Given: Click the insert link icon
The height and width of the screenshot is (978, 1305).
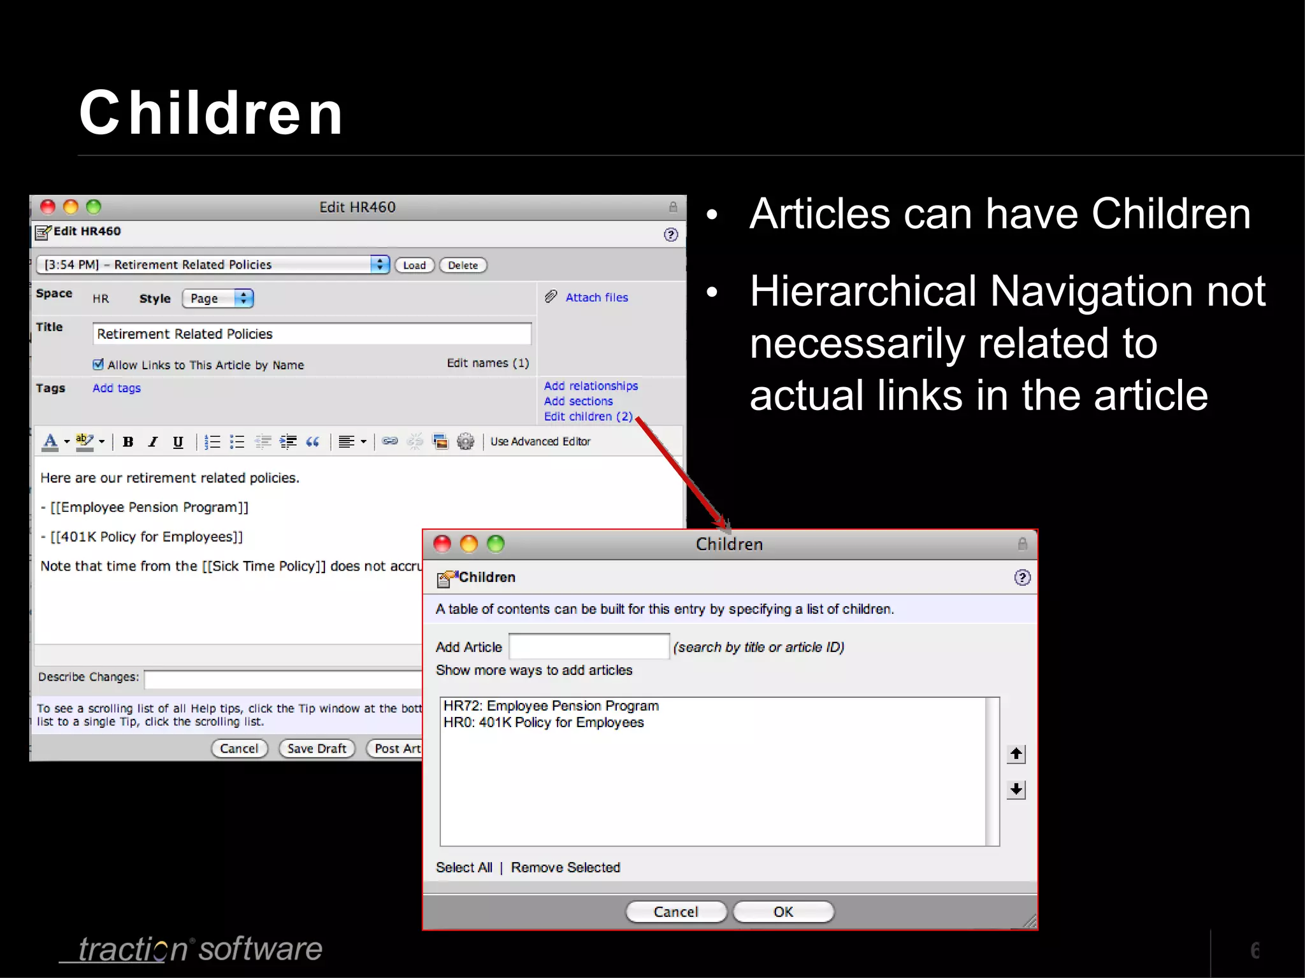Looking at the screenshot, I should pyautogui.click(x=390, y=441).
